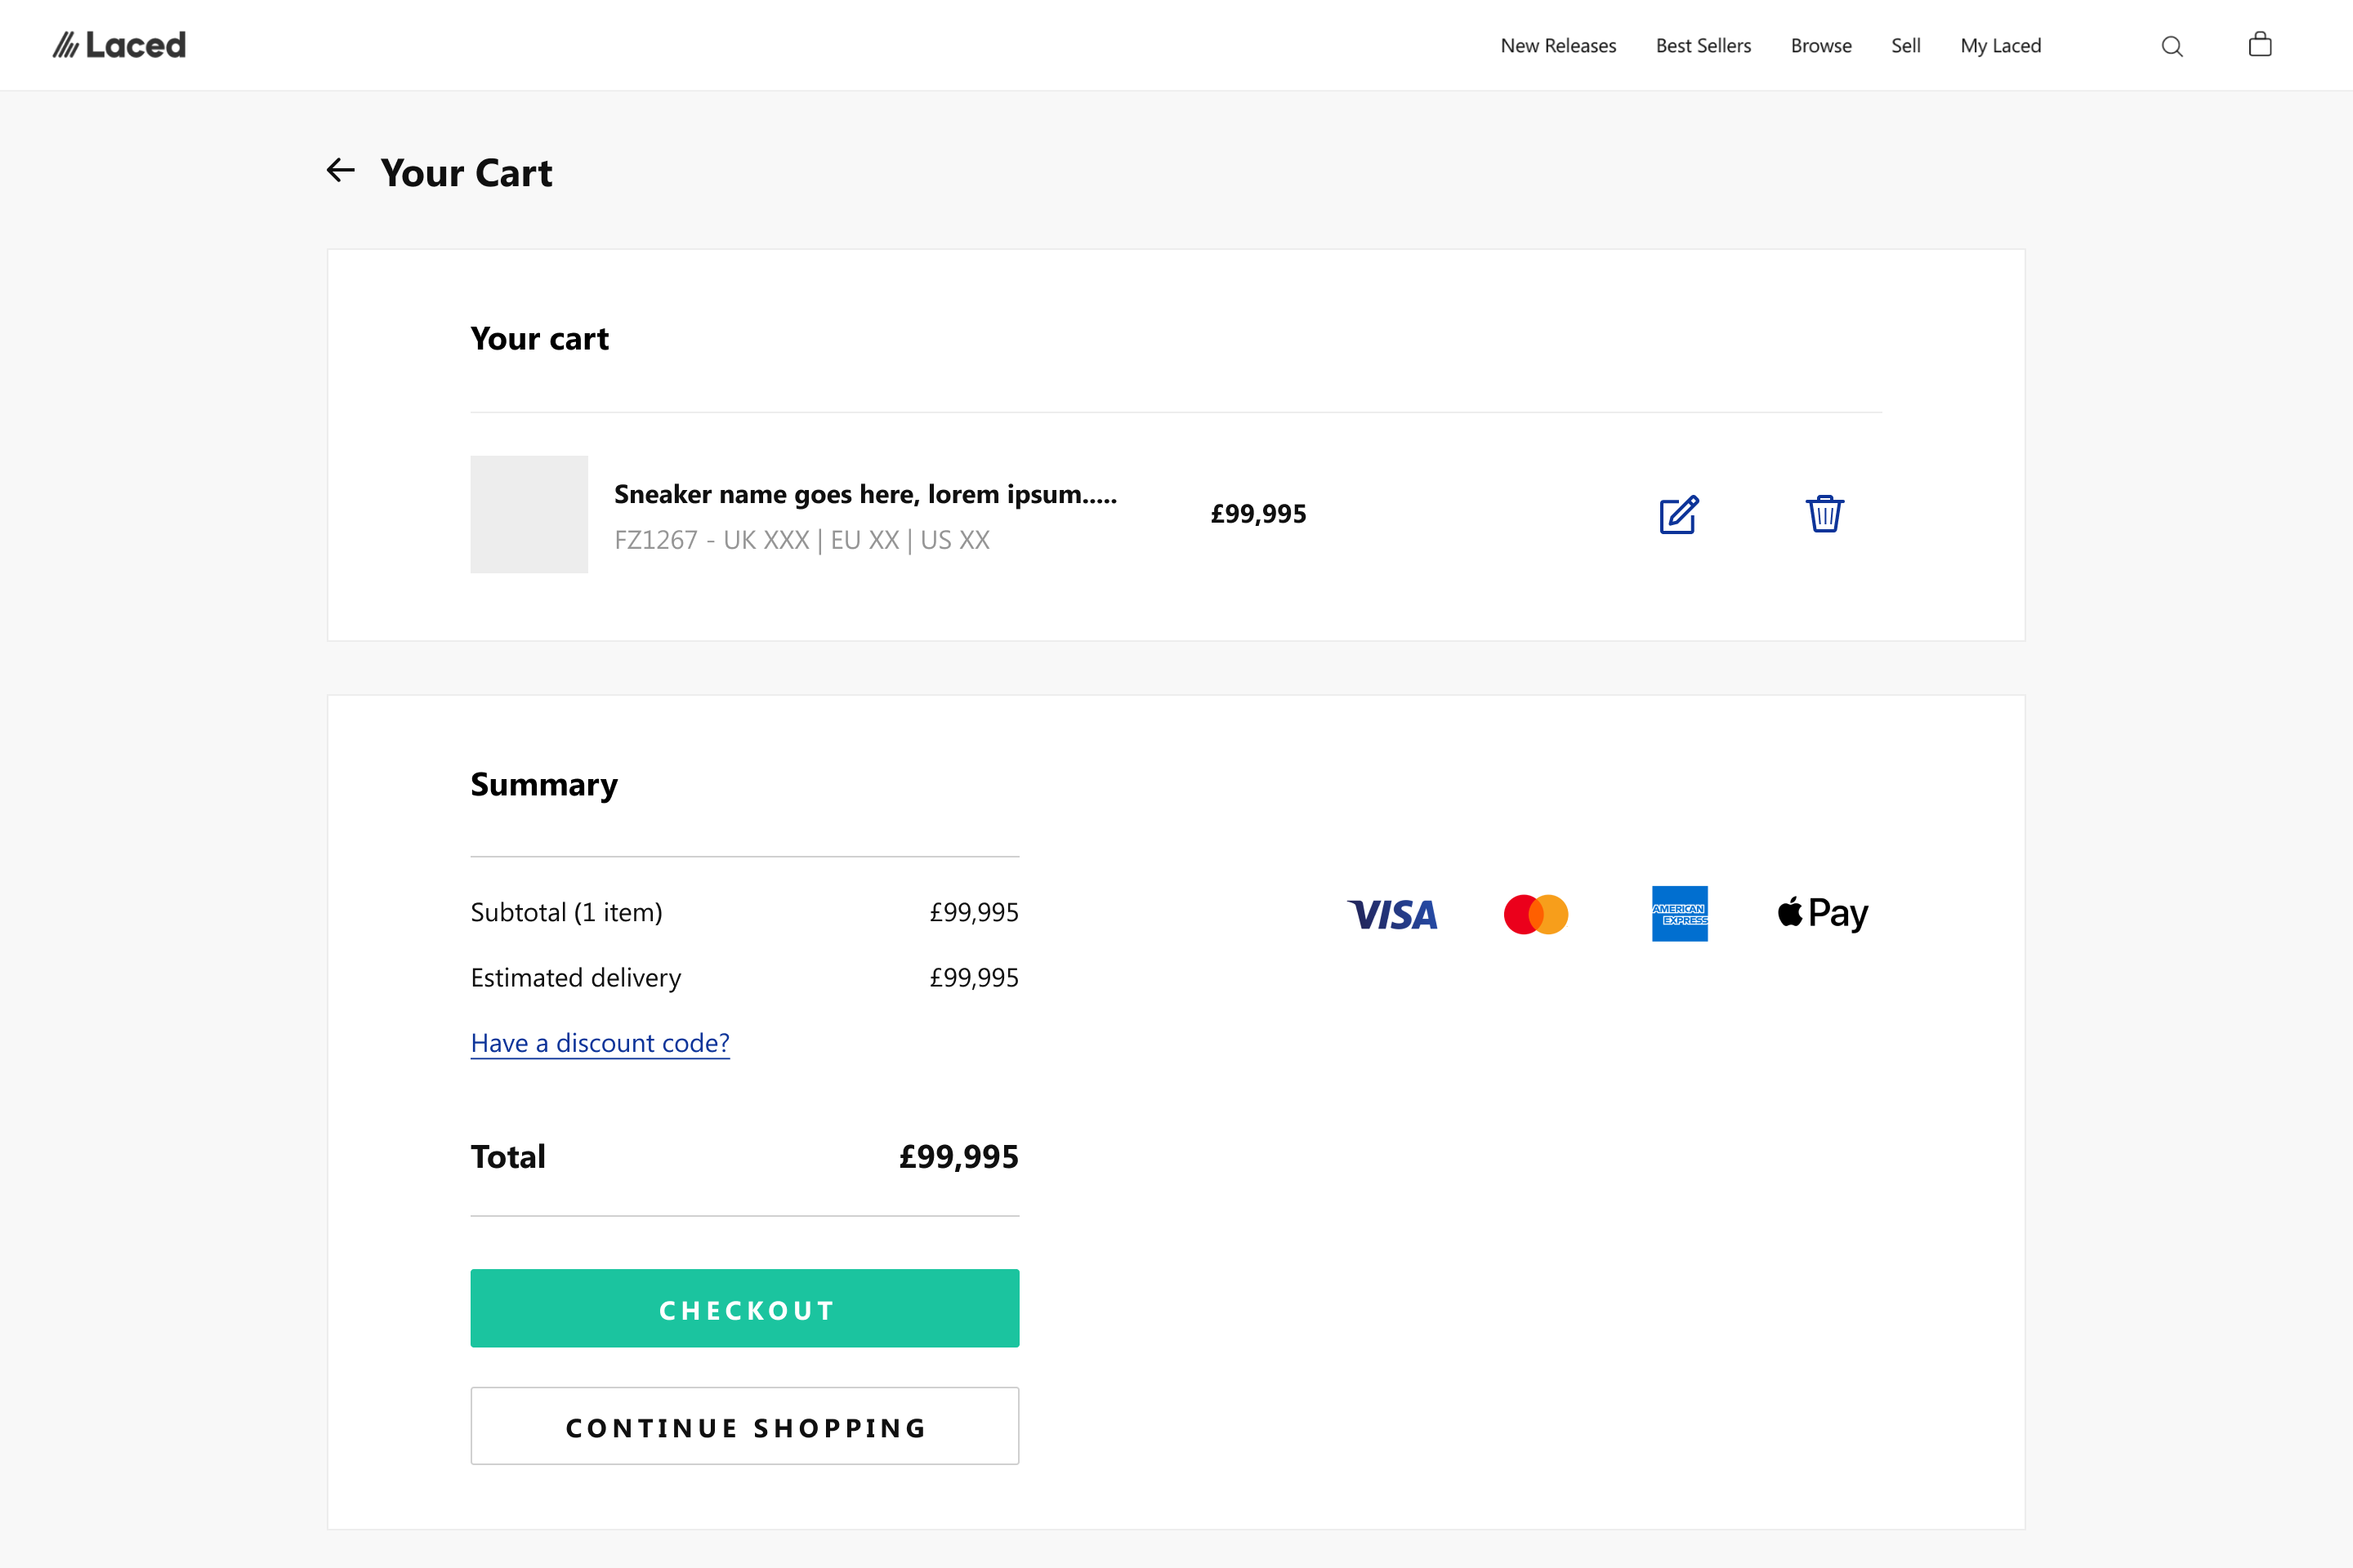Viewport: 2353px width, 1568px height.
Task: Open My Laced account menu
Action: point(2001,46)
